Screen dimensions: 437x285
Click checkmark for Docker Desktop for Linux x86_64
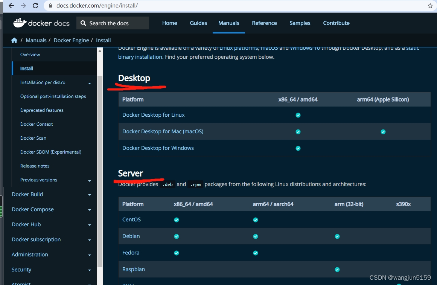coord(298,115)
